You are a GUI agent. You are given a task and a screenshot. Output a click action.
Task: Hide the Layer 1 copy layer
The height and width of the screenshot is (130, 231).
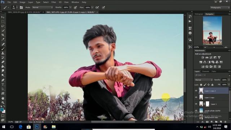(196, 97)
